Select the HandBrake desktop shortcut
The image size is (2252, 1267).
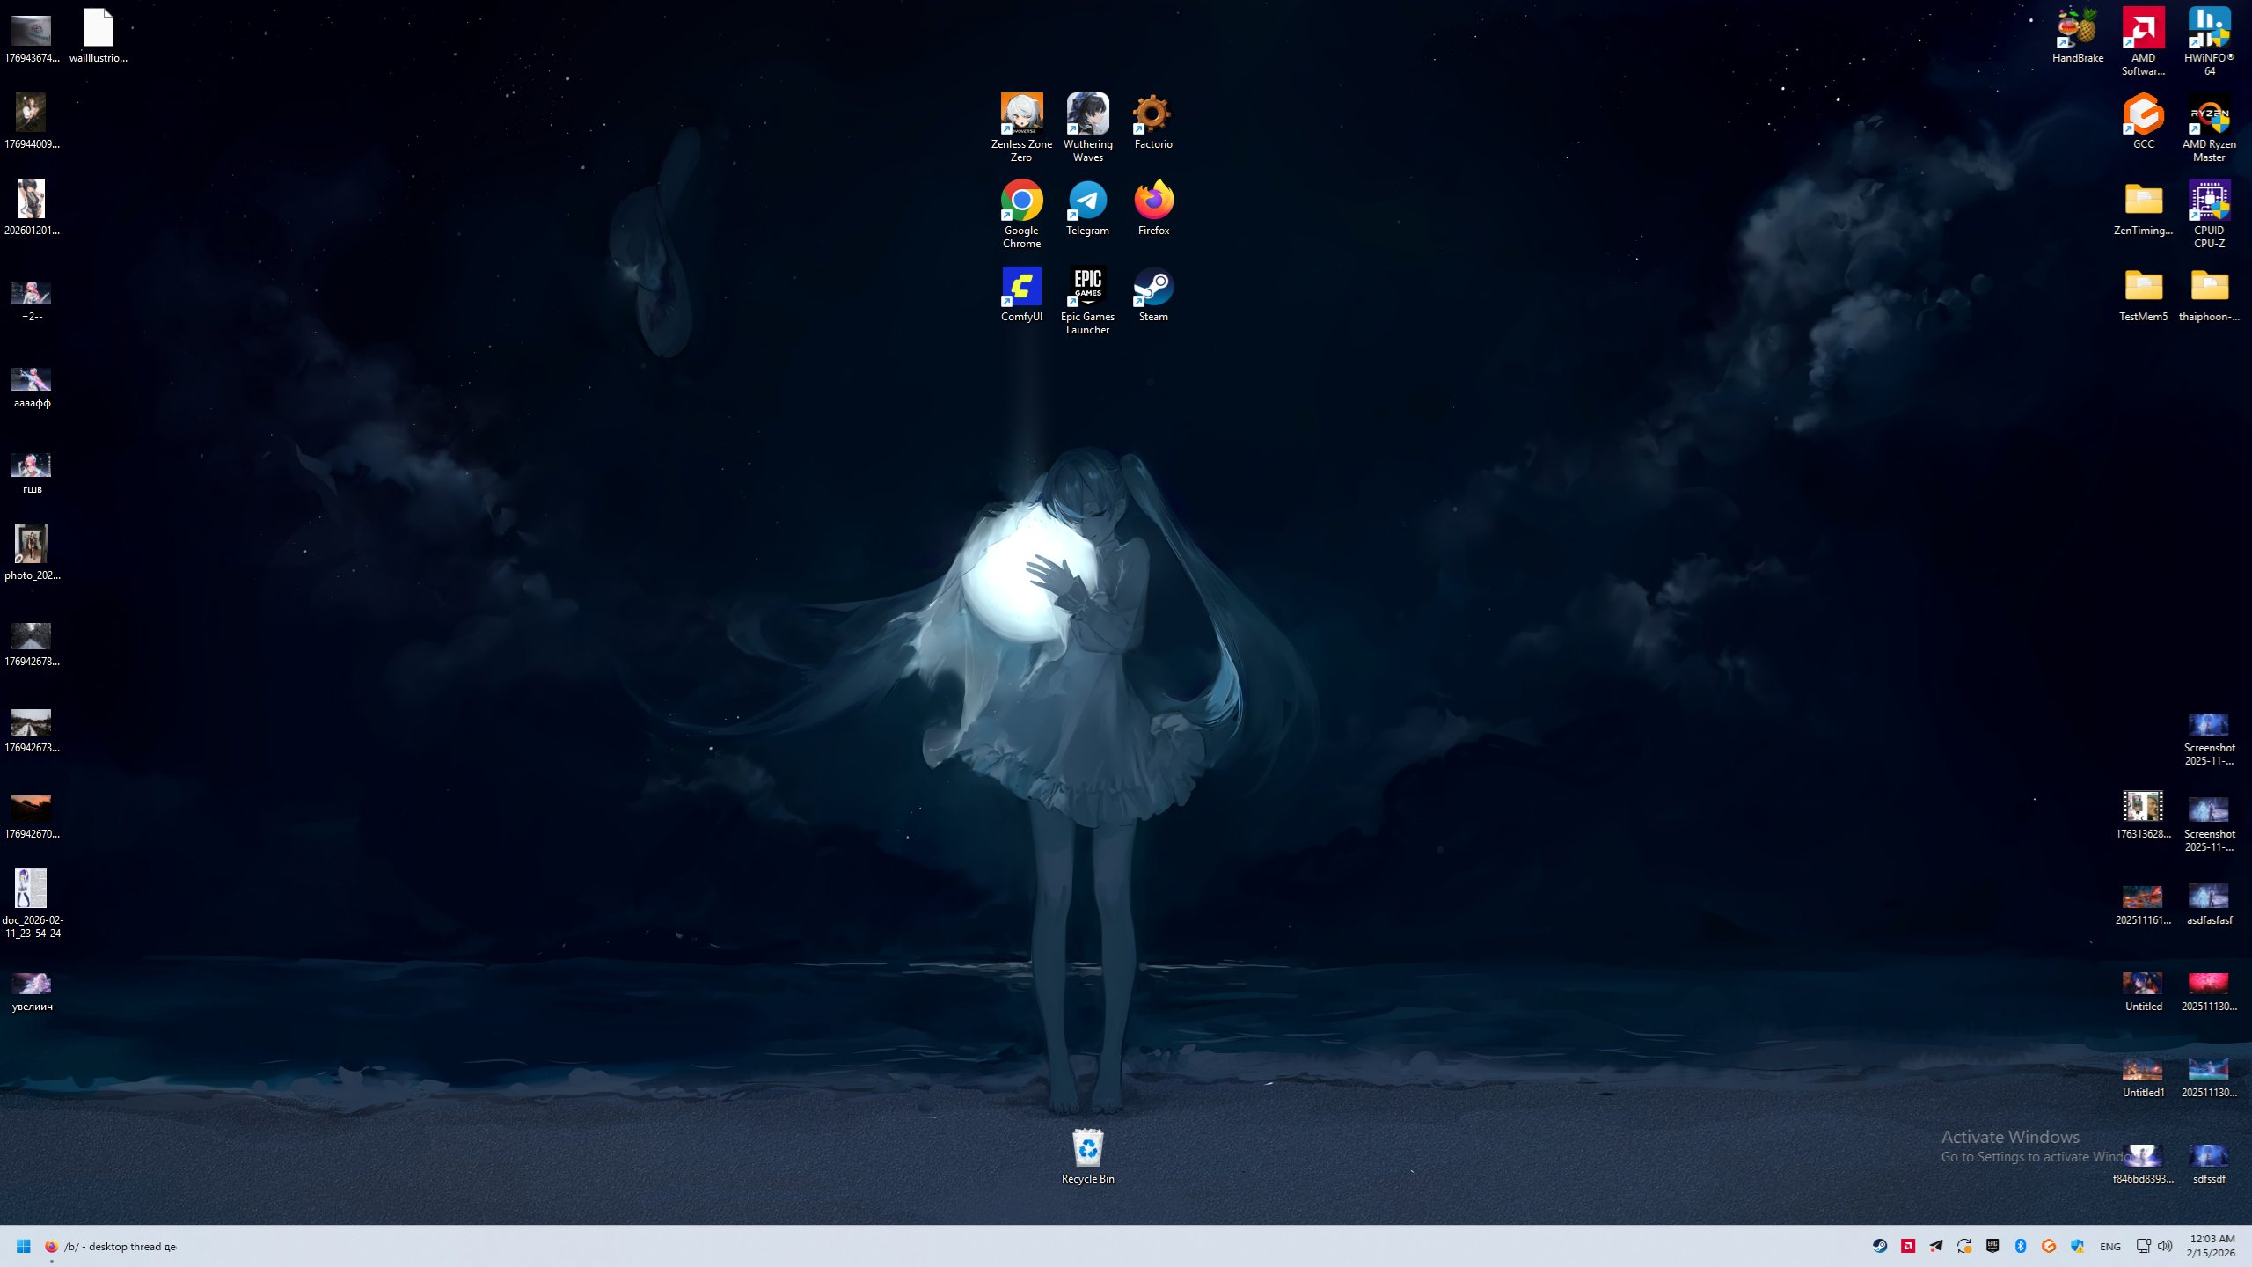(x=2078, y=29)
